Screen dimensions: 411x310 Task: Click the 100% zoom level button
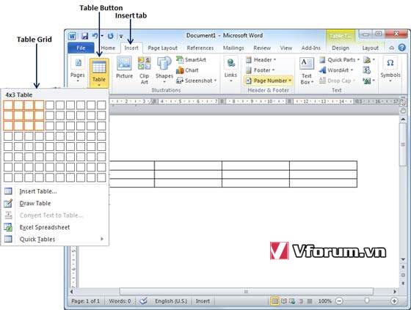324,301
